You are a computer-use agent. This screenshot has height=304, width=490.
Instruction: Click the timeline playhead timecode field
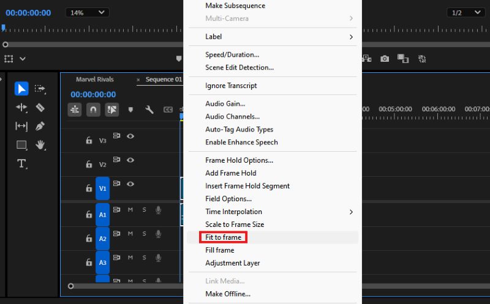click(x=93, y=94)
